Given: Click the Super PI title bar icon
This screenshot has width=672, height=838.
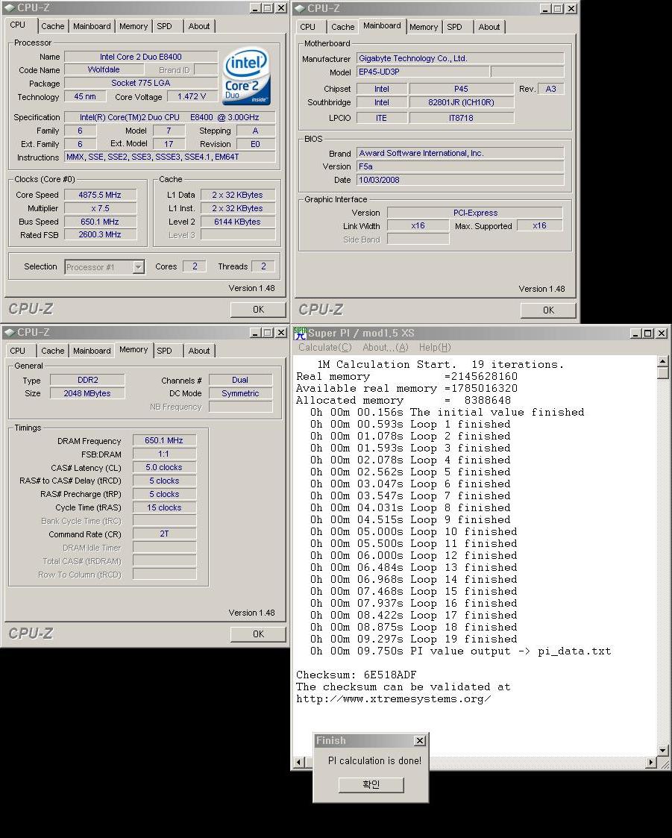Looking at the screenshot, I should [301, 333].
